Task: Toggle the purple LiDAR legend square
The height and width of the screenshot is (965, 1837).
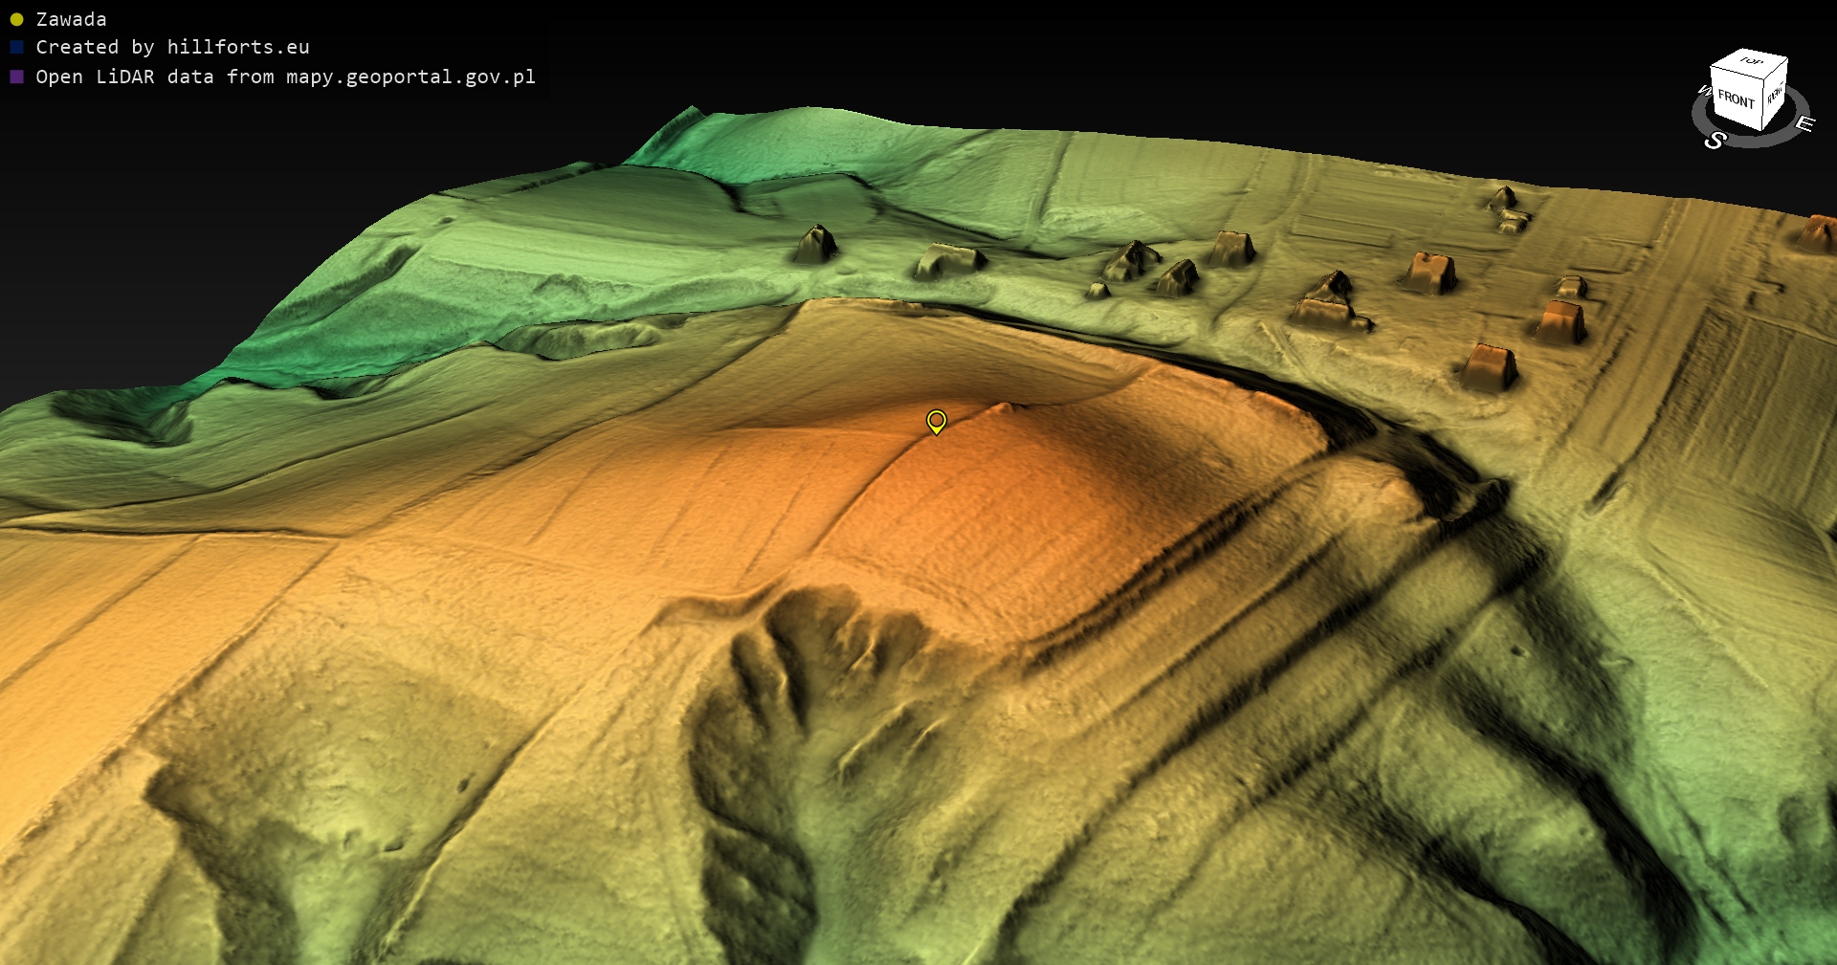Action: [x=16, y=77]
